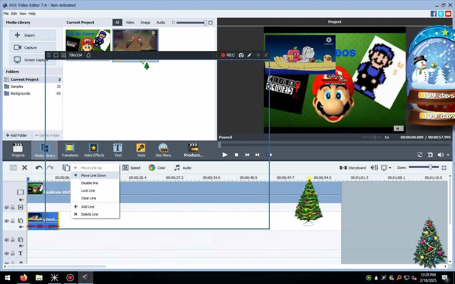Open the timeline view options dropdown arrow
Image resolution: width=455 pixels, height=284 pixels.
[390, 168]
